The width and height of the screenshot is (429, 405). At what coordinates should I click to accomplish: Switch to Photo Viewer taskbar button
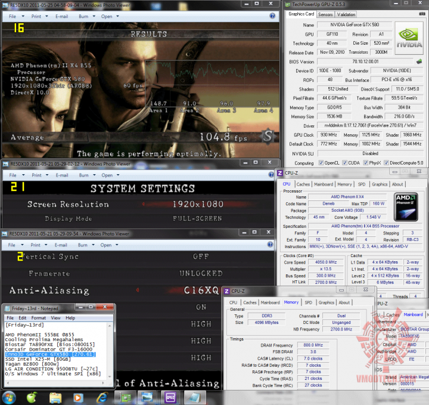147,398
